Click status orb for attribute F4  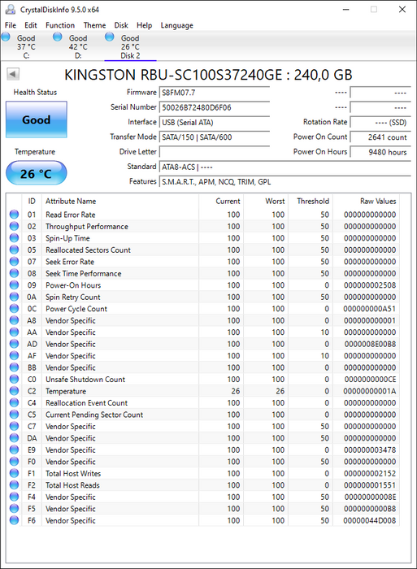click(14, 497)
